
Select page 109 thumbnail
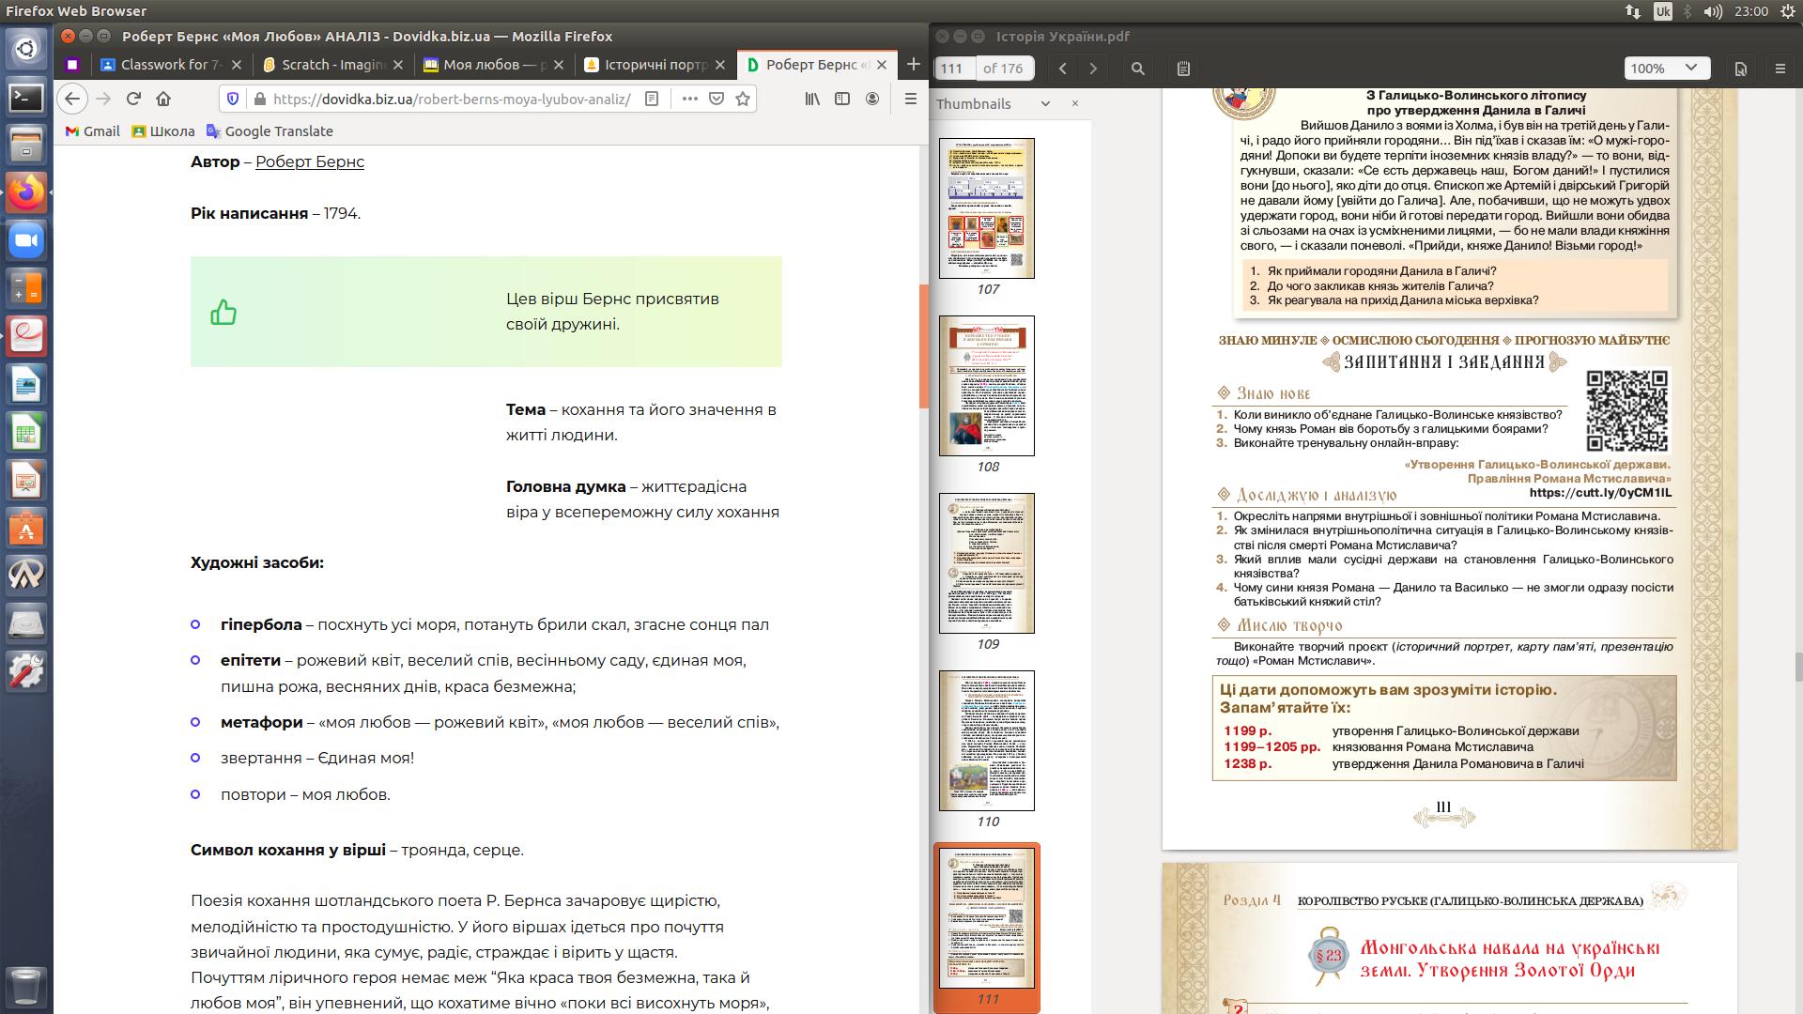pos(987,563)
